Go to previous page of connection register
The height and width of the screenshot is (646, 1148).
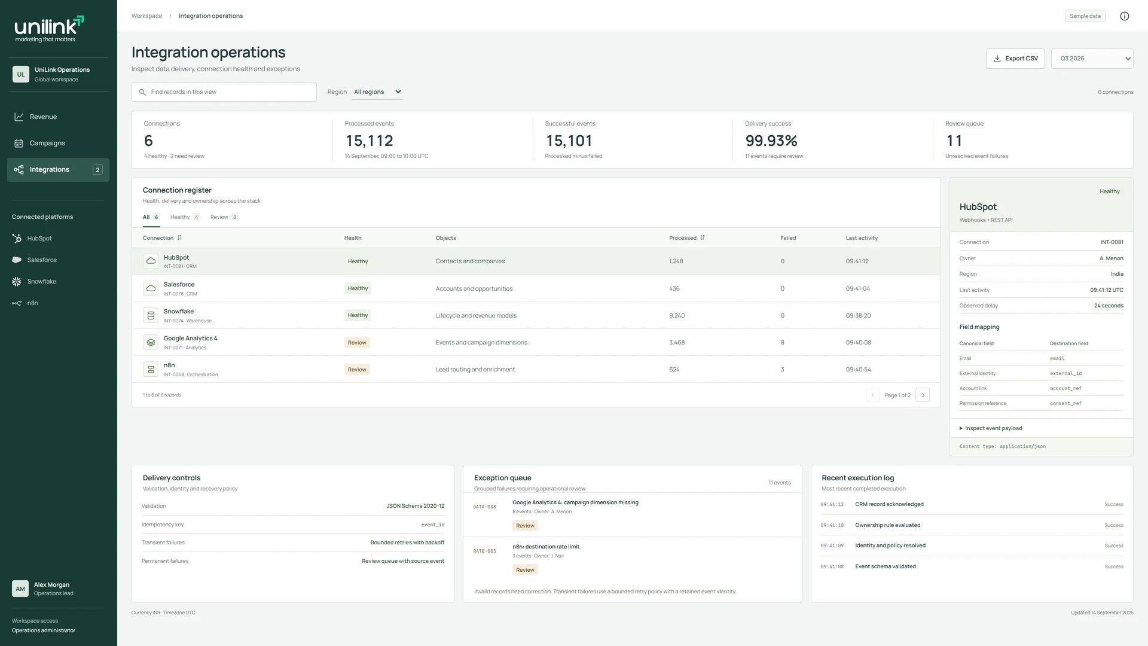coord(873,395)
